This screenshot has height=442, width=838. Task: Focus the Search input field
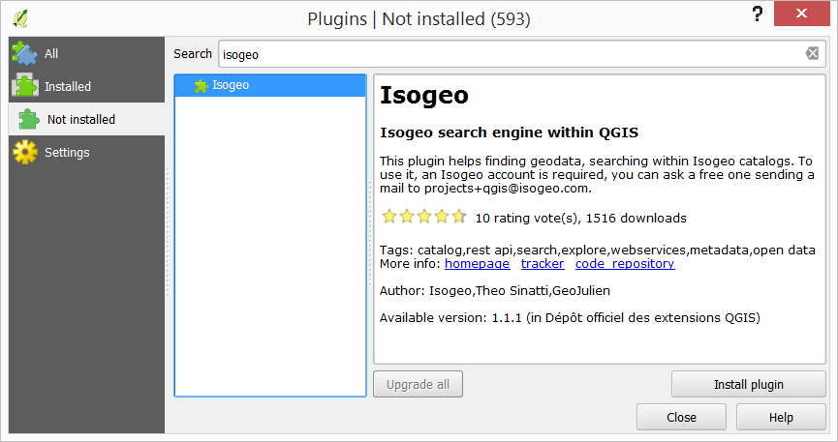click(521, 54)
